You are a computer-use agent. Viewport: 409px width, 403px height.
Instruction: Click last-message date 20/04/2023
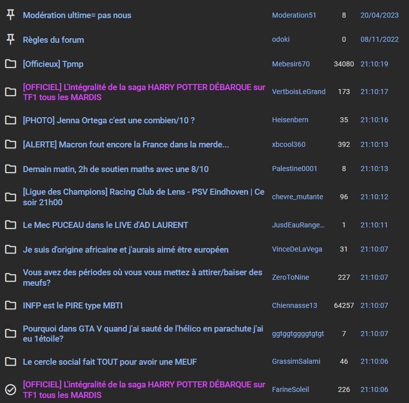[x=379, y=15]
